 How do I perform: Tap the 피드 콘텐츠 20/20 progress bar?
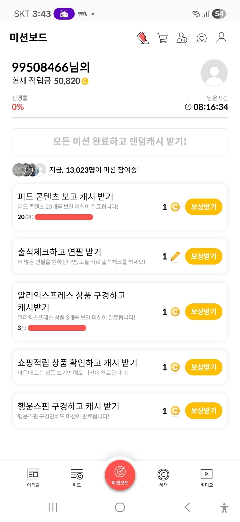click(x=64, y=217)
